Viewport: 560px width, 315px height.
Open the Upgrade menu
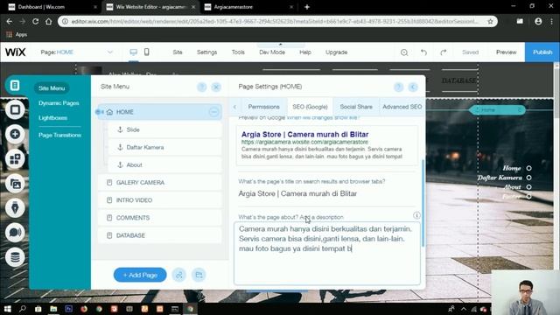pyautogui.click(x=336, y=52)
